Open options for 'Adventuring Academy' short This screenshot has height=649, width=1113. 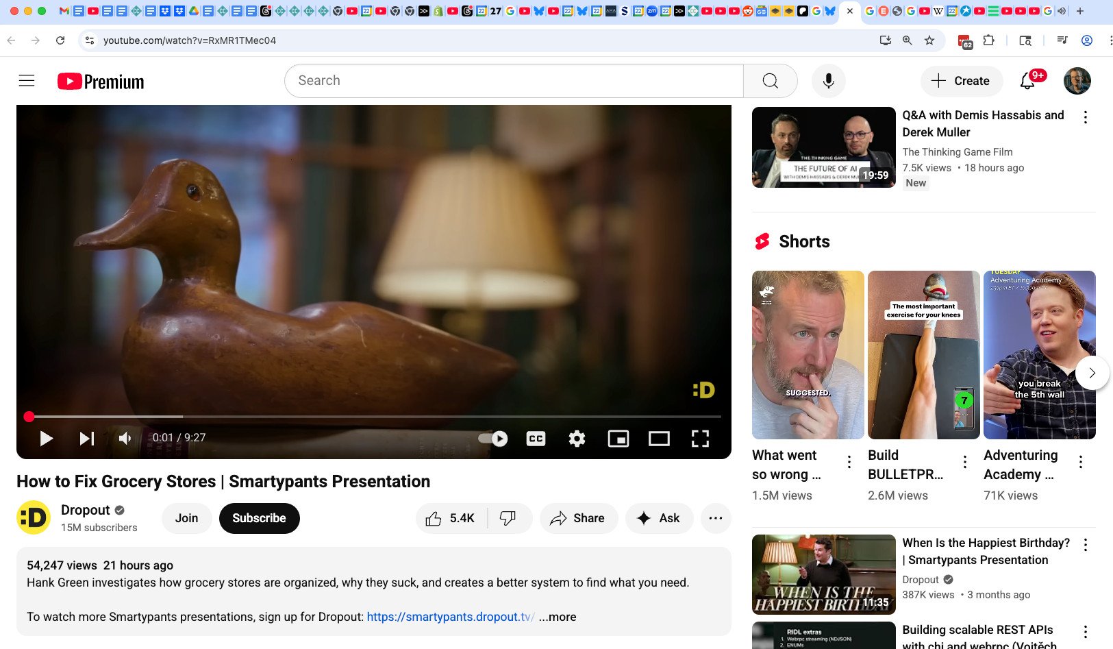[x=1081, y=462]
